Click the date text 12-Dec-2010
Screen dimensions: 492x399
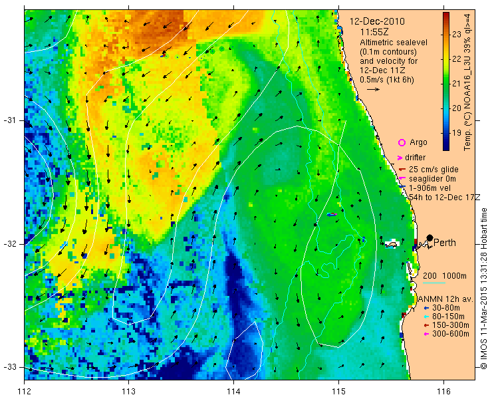tap(377, 22)
